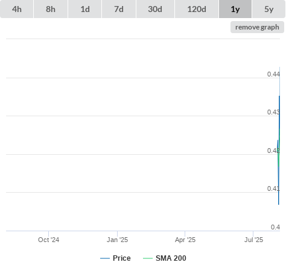This screenshot has width=286, height=274.
Task: Click the Apr '25 axis label
Action: point(185,240)
